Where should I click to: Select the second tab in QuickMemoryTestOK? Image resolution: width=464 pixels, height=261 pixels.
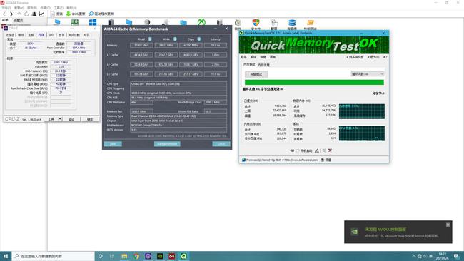pyautogui.click(x=263, y=65)
